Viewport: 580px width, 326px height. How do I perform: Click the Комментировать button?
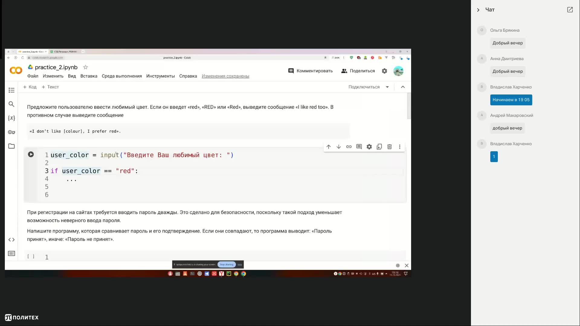coord(310,71)
